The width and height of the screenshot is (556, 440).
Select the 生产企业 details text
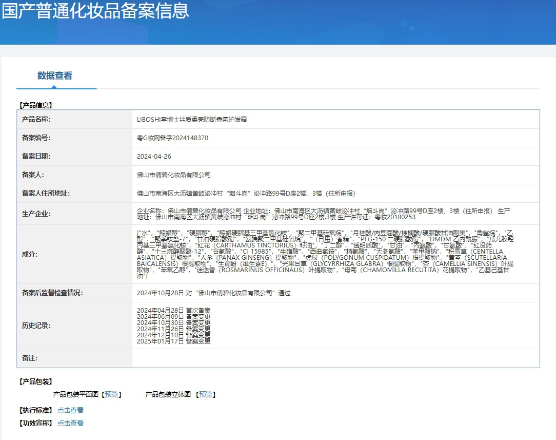[323, 214]
